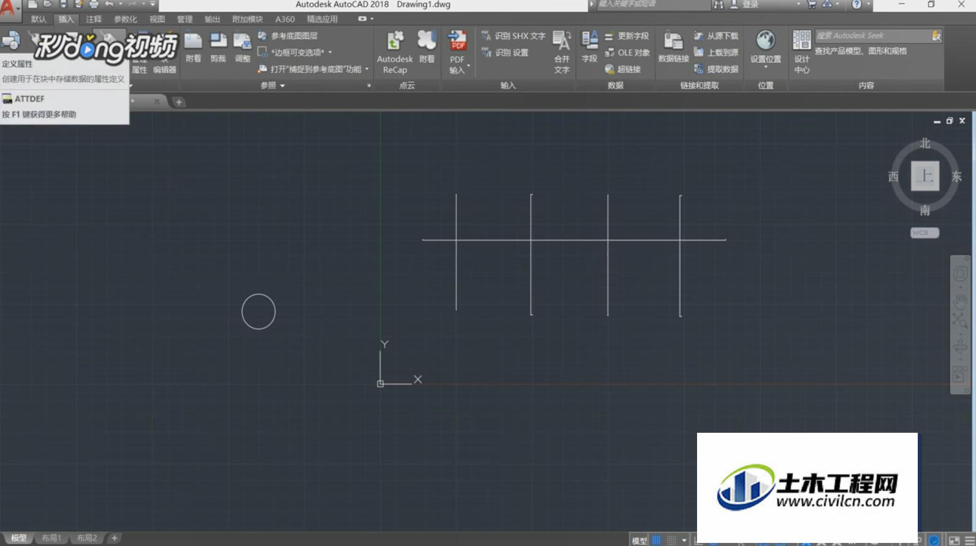Click the full navigation wheel icon in navigation bar

960,274
